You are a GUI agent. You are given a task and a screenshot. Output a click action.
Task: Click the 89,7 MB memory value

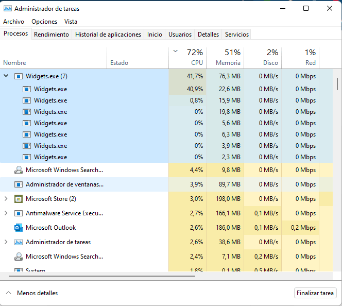point(230,184)
